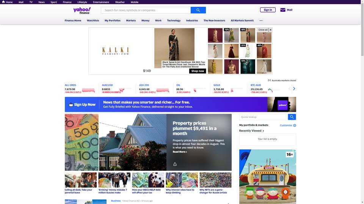Open Industries tab

[x=192, y=20]
